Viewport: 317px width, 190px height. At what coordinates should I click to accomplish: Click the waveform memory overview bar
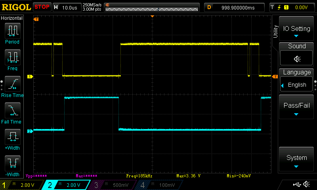152,8
